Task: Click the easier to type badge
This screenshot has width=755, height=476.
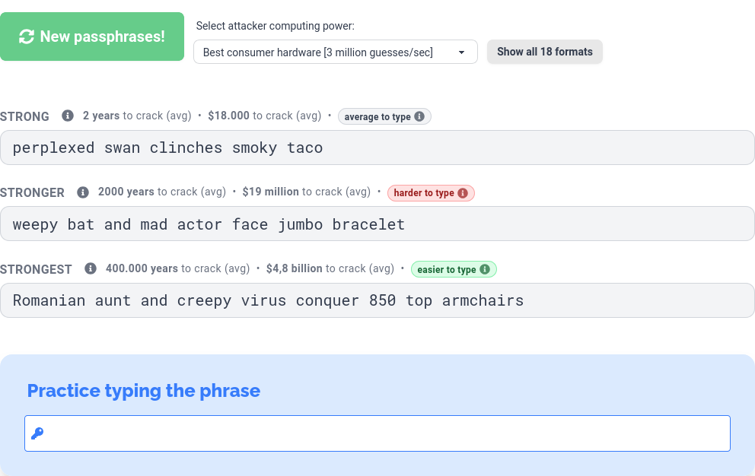Action: pyautogui.click(x=447, y=269)
